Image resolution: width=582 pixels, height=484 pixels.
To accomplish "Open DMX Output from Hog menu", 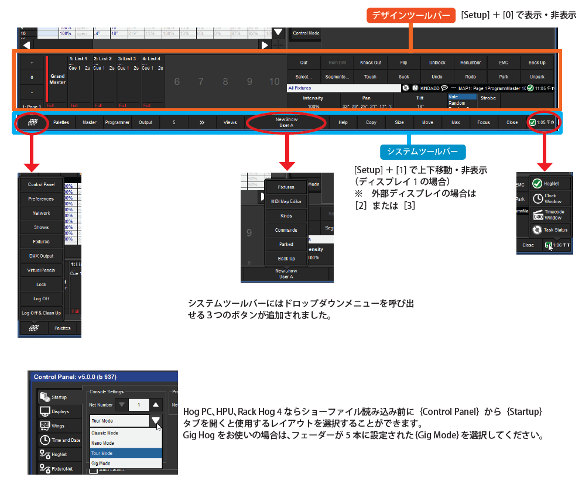I will pyautogui.click(x=41, y=256).
